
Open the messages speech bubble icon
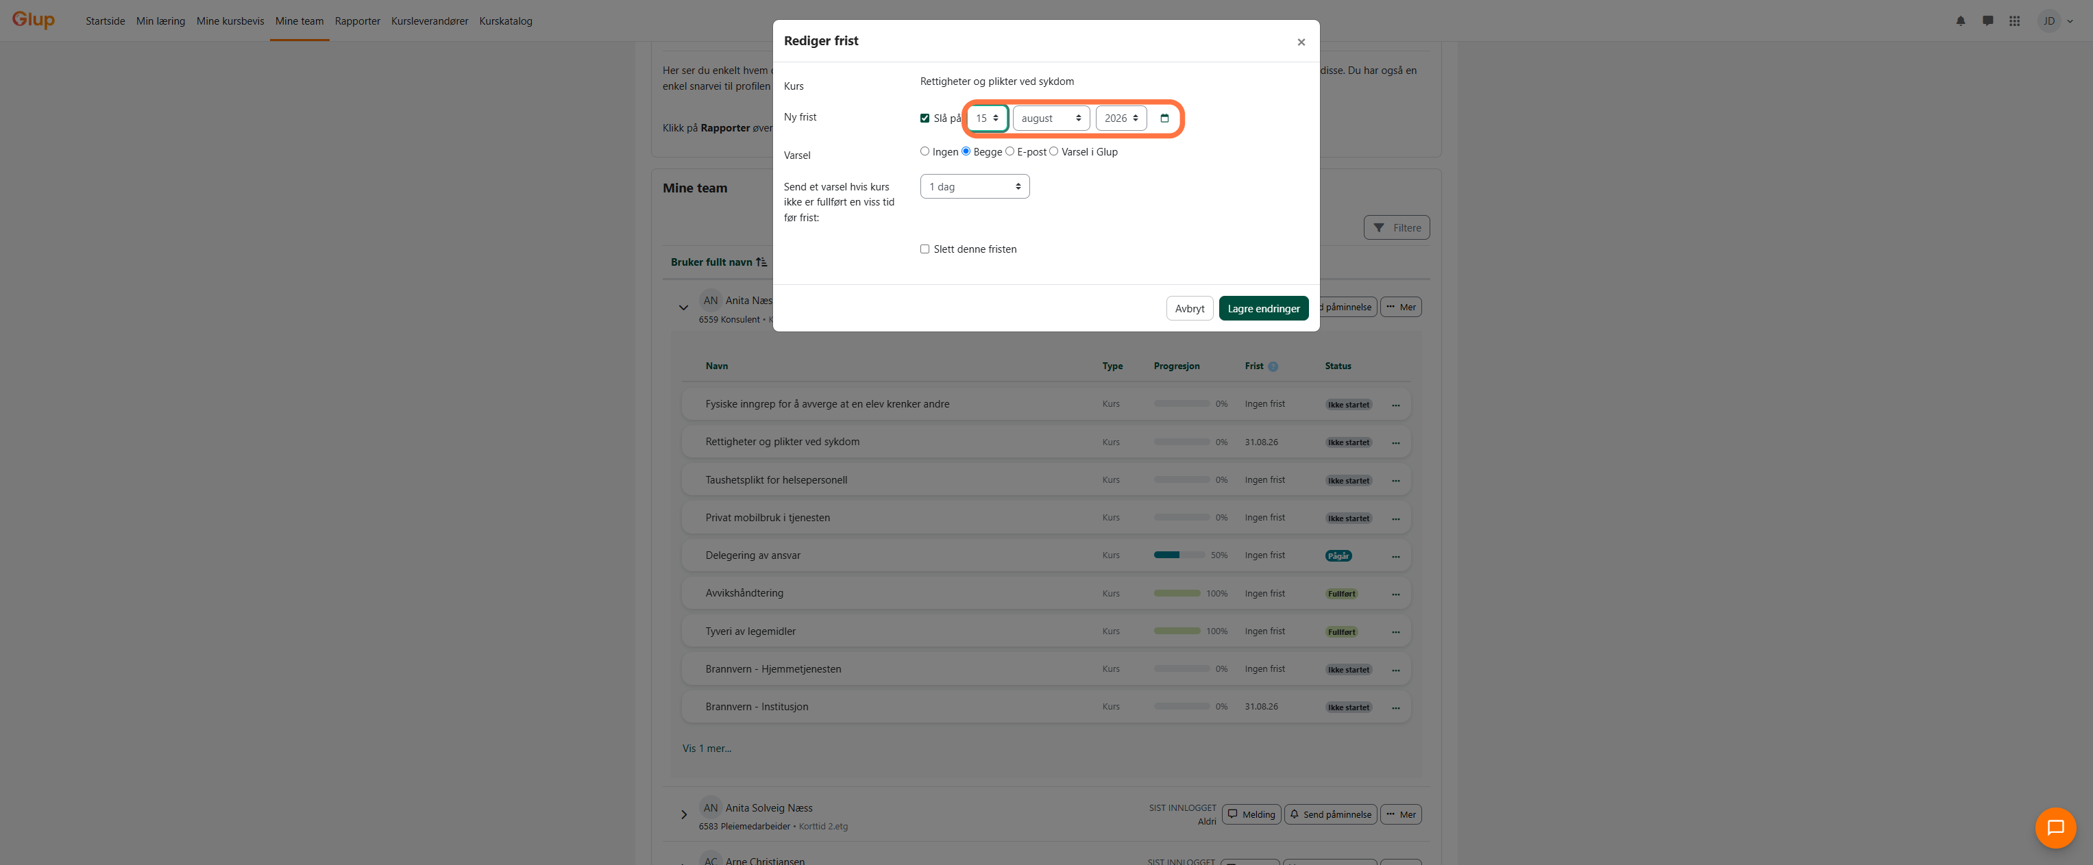click(x=1987, y=21)
